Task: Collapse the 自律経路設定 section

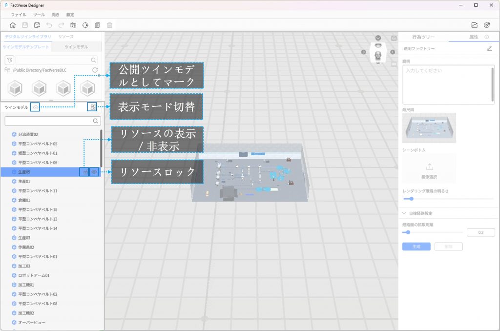Action: pos(404,213)
